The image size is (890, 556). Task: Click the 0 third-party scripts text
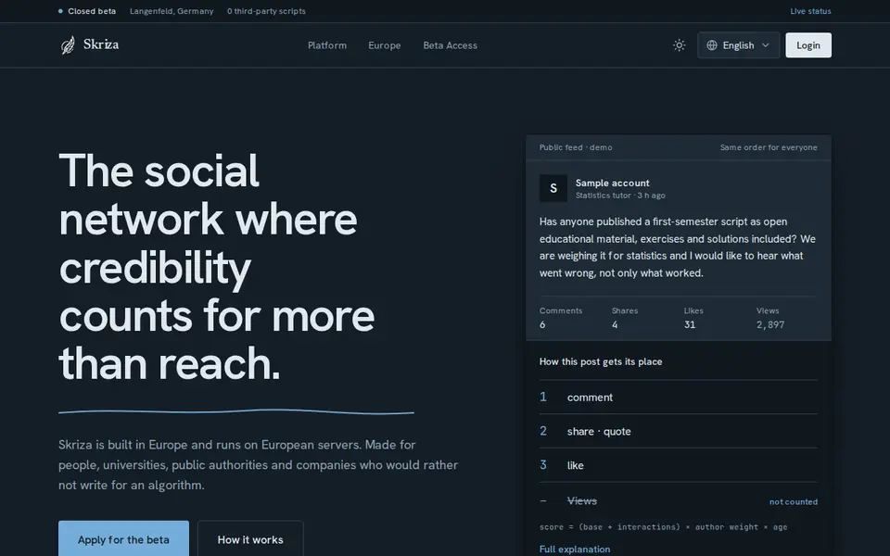(266, 11)
